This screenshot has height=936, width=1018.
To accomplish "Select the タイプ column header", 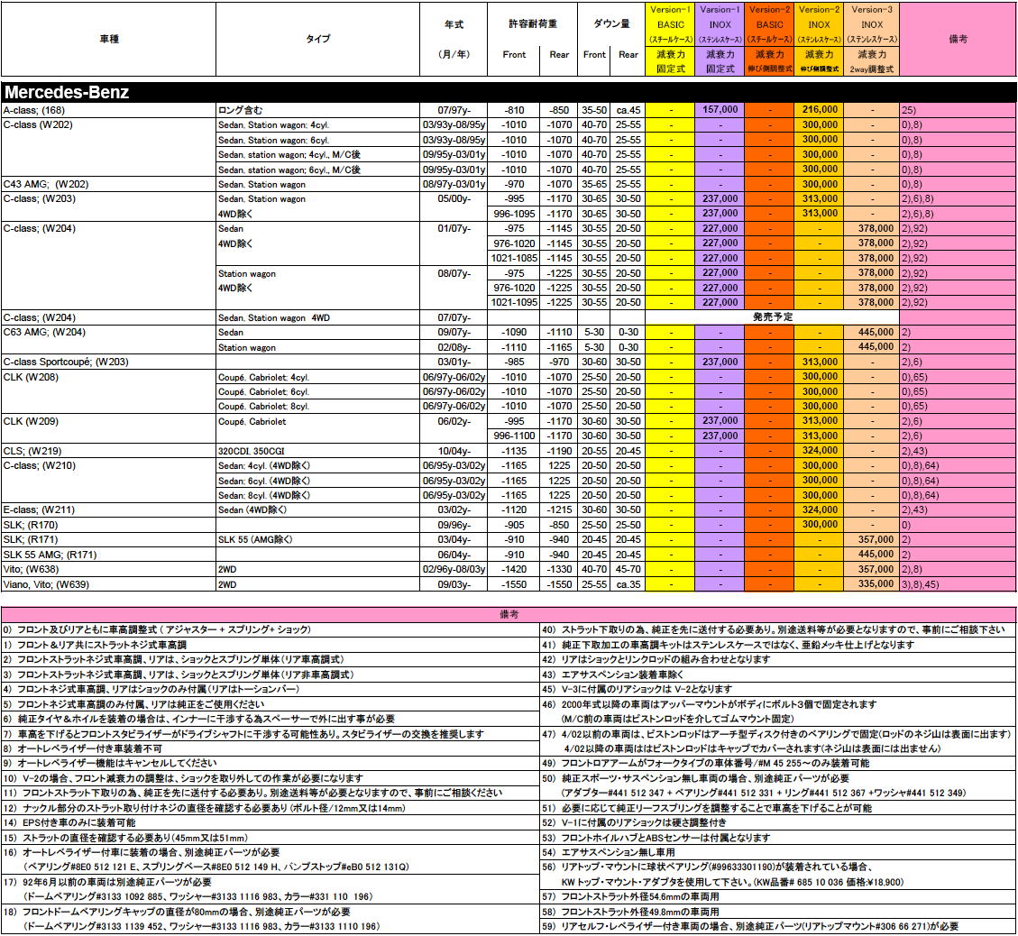I will (317, 39).
